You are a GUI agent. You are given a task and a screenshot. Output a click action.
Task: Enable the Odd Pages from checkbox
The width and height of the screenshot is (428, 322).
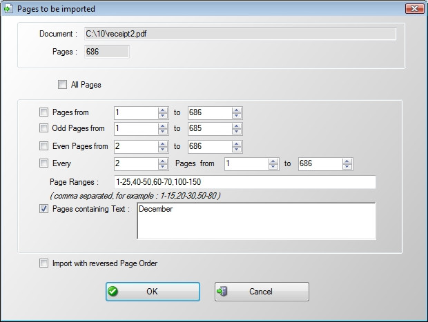pyautogui.click(x=43, y=128)
